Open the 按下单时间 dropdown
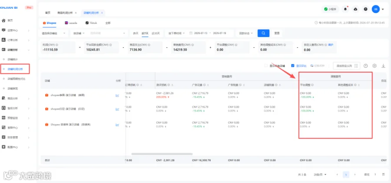 (x=176, y=33)
